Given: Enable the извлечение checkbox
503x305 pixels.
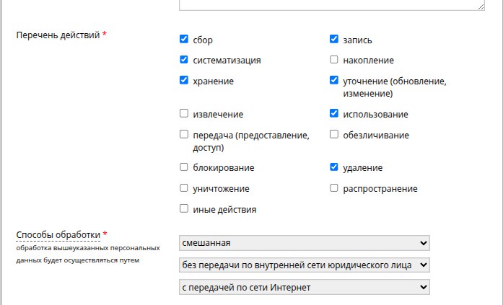Looking at the screenshot, I should 184,113.
